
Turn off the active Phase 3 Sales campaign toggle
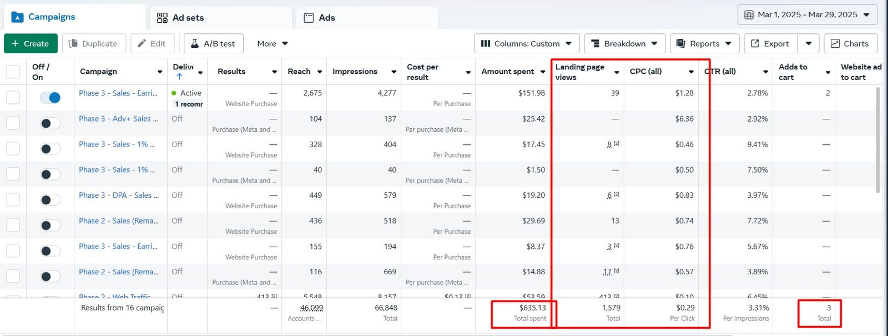click(x=50, y=98)
